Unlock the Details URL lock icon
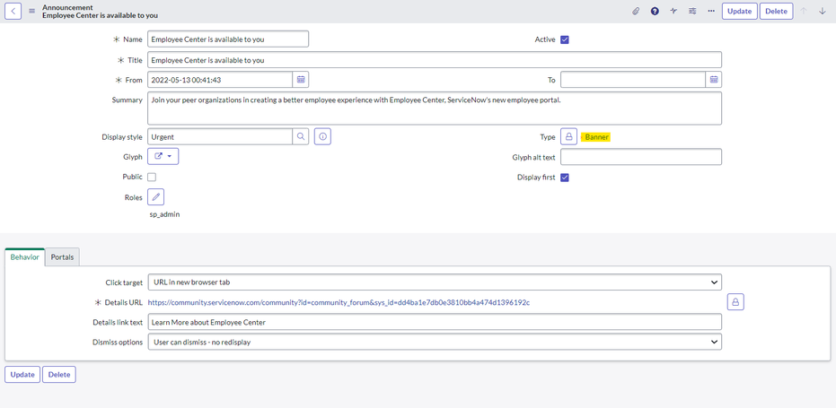This screenshot has height=408, width=836. (735, 302)
